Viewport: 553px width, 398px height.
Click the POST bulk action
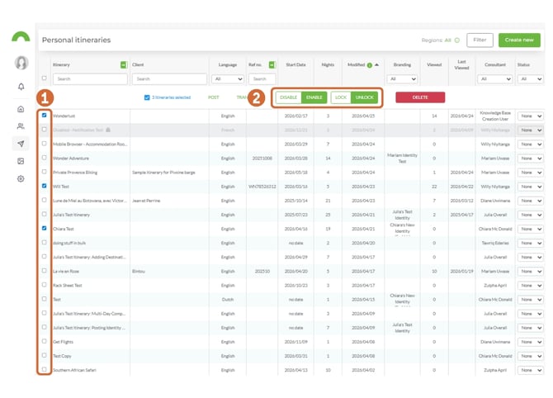pyautogui.click(x=214, y=97)
